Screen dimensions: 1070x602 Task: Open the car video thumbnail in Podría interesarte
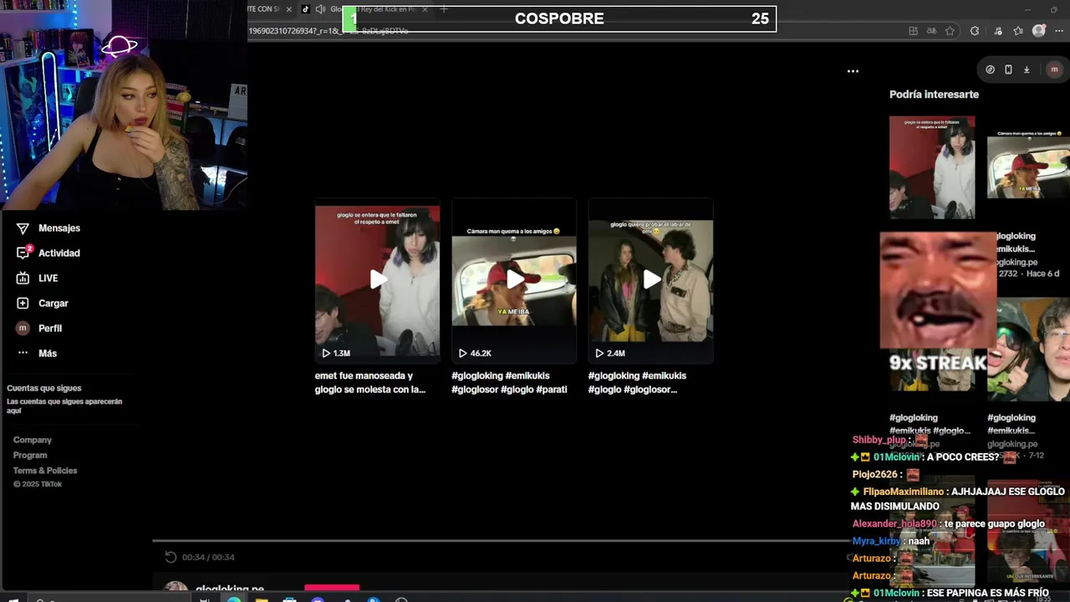tap(1028, 167)
